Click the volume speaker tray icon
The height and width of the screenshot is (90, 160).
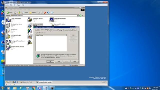(x=133, y=88)
